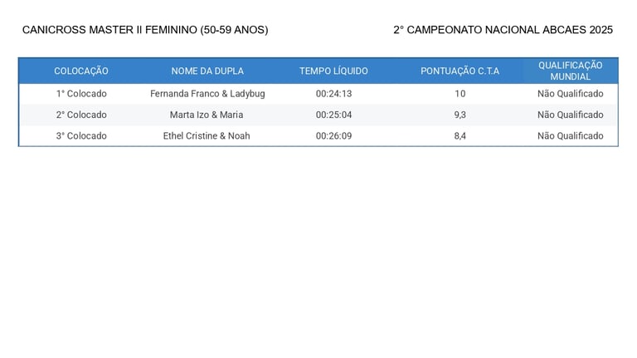This screenshot has height=358, width=637.
Task: Click the Canicross Master II Feminino title
Action: click(x=145, y=30)
